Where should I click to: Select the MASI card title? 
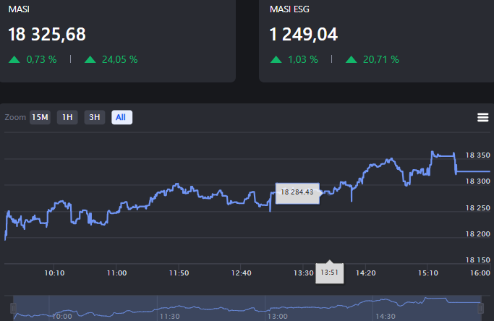19,8
